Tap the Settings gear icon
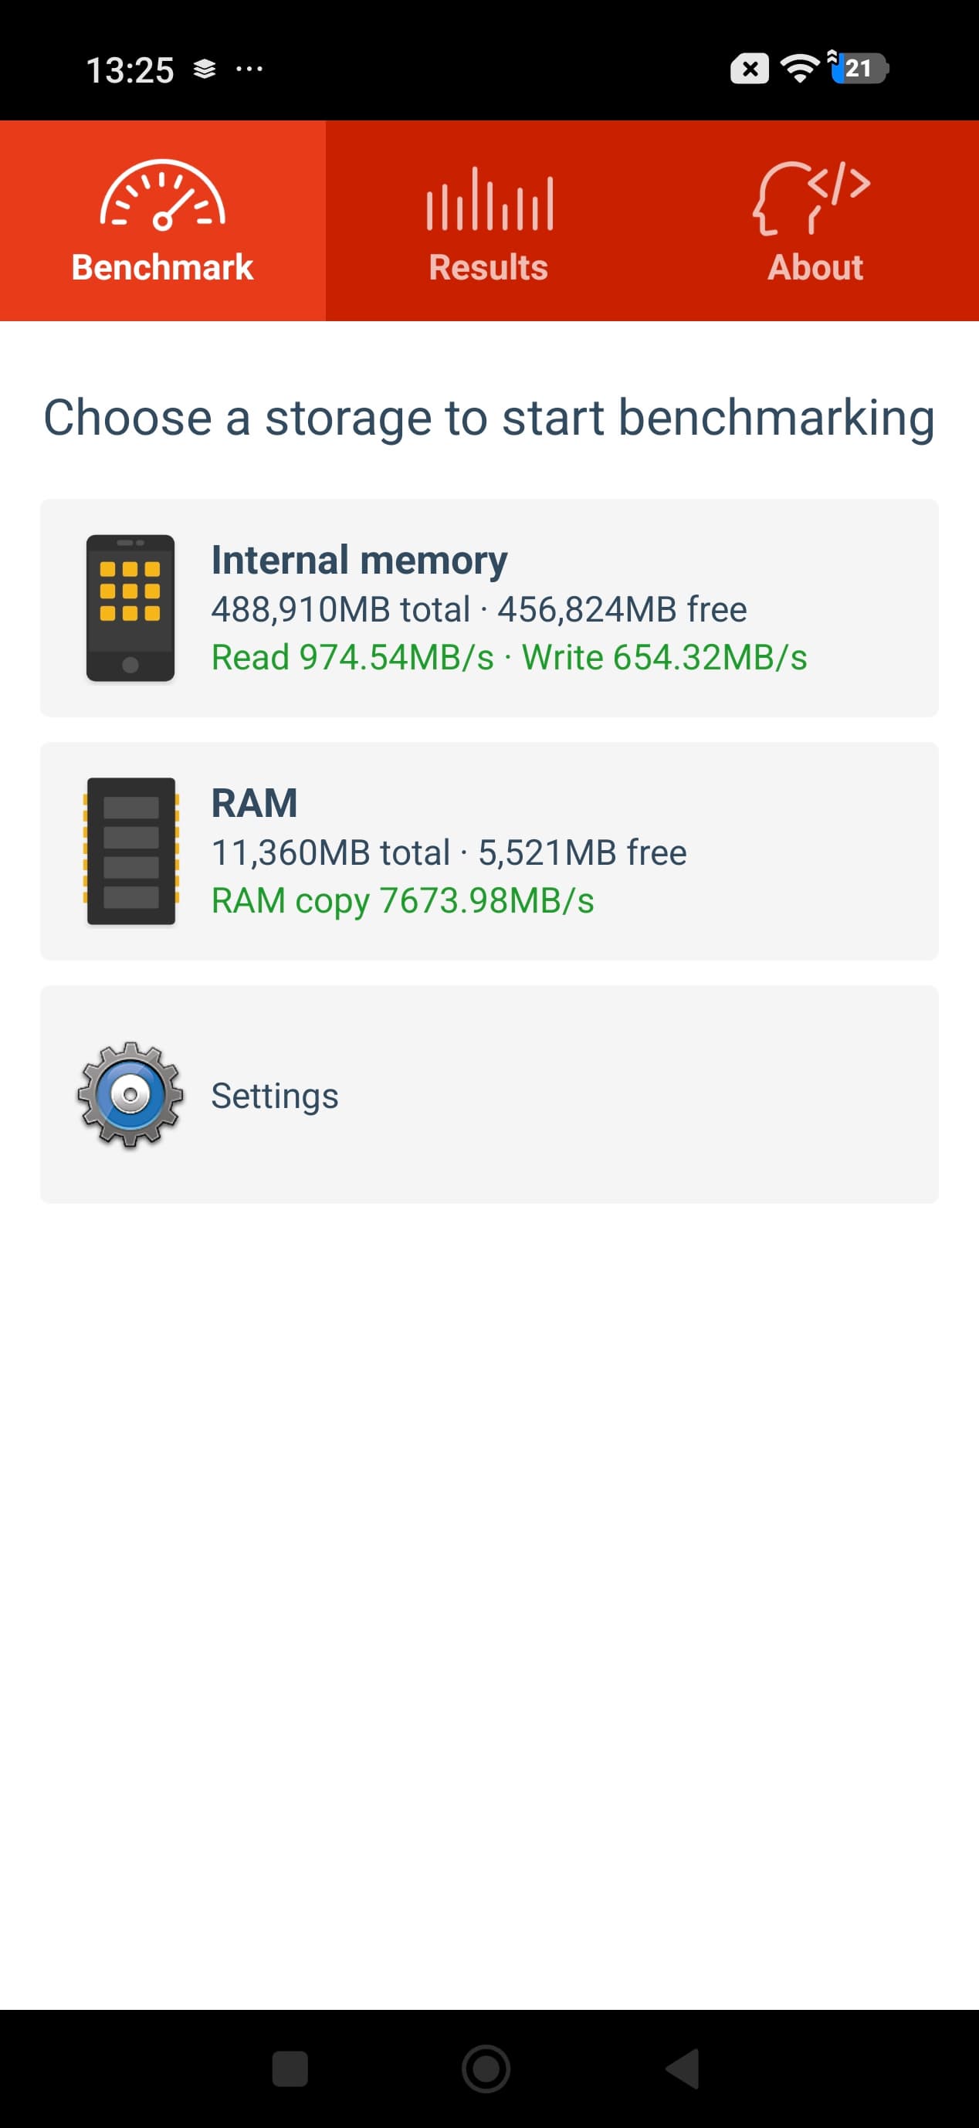This screenshot has width=979, height=2128. [130, 1095]
